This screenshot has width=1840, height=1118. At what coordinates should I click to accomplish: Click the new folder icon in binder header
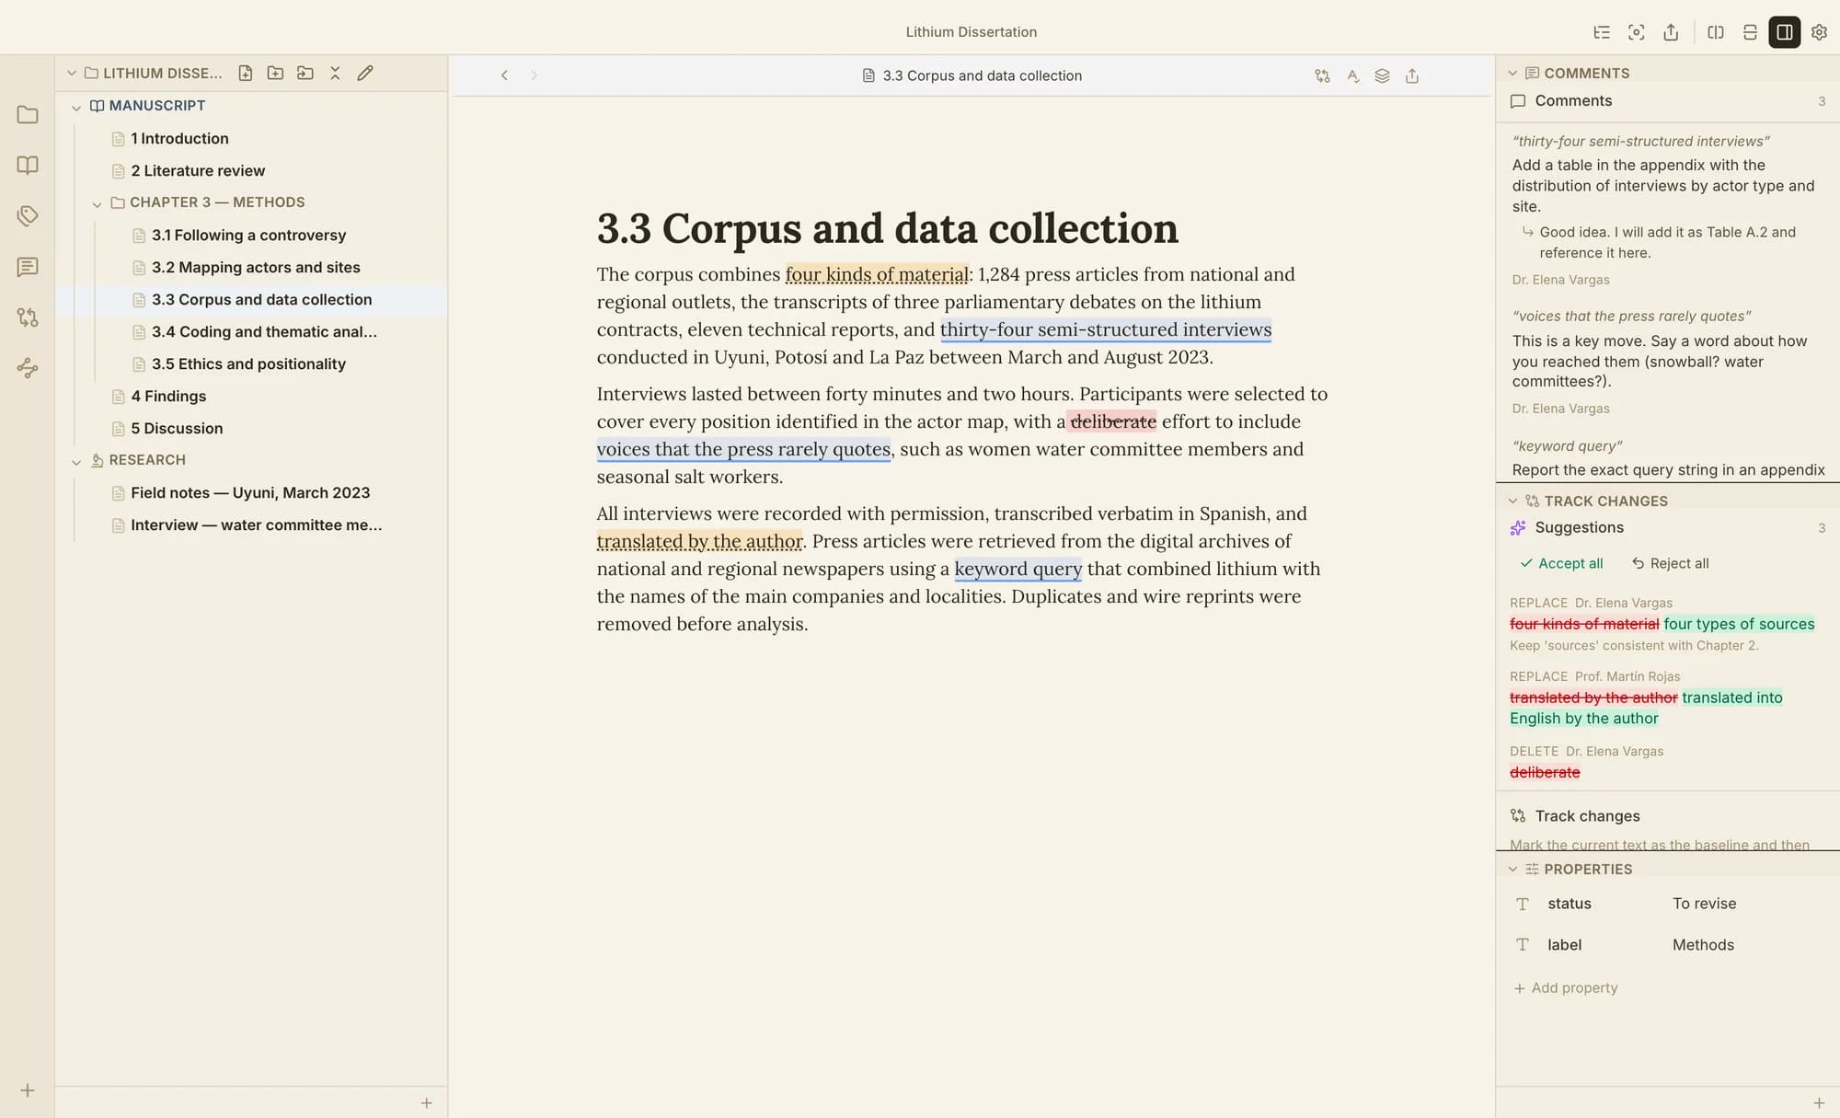(x=275, y=73)
